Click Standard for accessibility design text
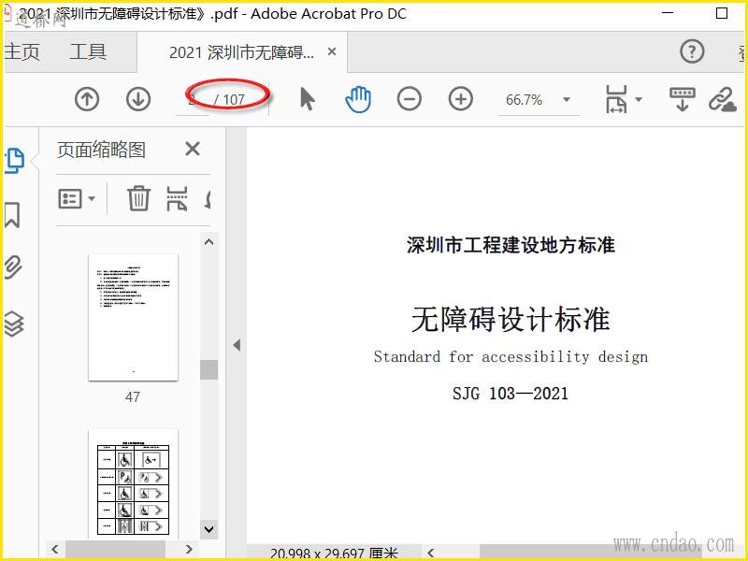Screen dimensions: 748x561 coord(511,357)
